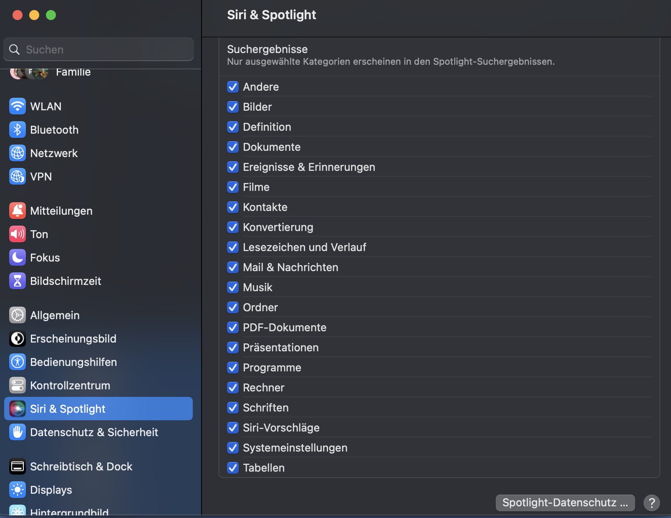Uncheck the PDF-Dokumente checkbox
The image size is (671, 518).
tap(233, 328)
